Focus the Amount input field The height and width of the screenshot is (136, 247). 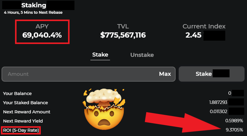pyautogui.click(x=89, y=74)
